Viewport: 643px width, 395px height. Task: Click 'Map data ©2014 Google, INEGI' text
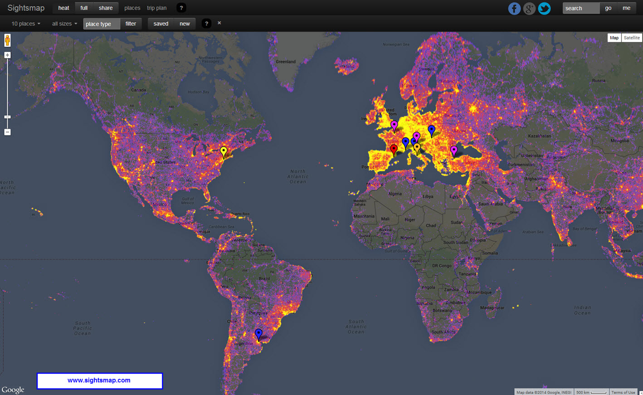544,392
